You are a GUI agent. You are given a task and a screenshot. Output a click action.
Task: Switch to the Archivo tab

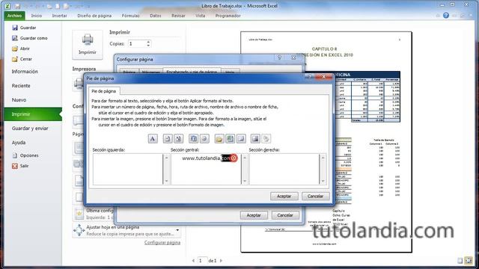point(14,16)
